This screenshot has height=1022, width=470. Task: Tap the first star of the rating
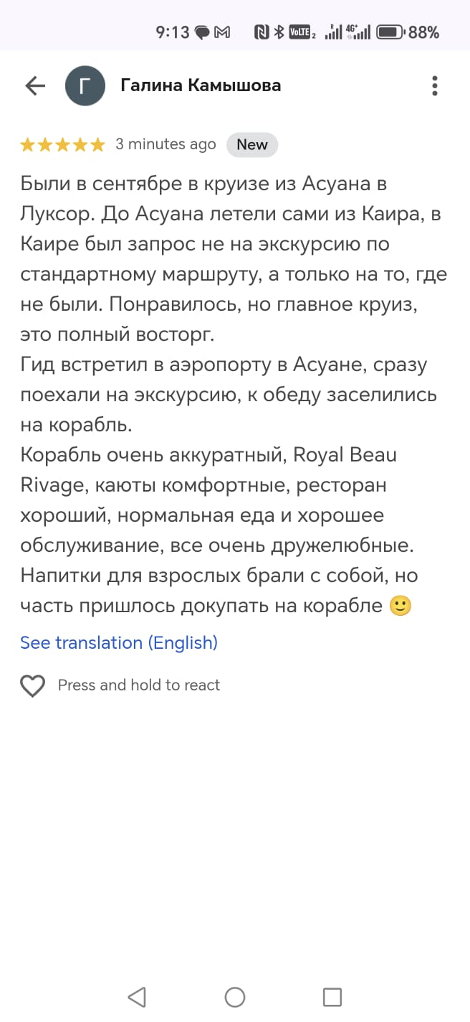pyautogui.click(x=28, y=144)
